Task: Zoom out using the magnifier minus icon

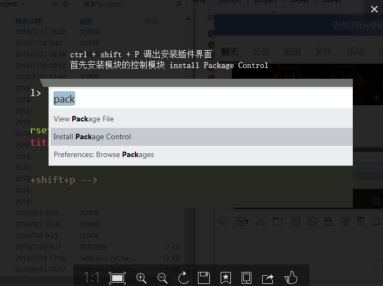Action: [x=162, y=278]
